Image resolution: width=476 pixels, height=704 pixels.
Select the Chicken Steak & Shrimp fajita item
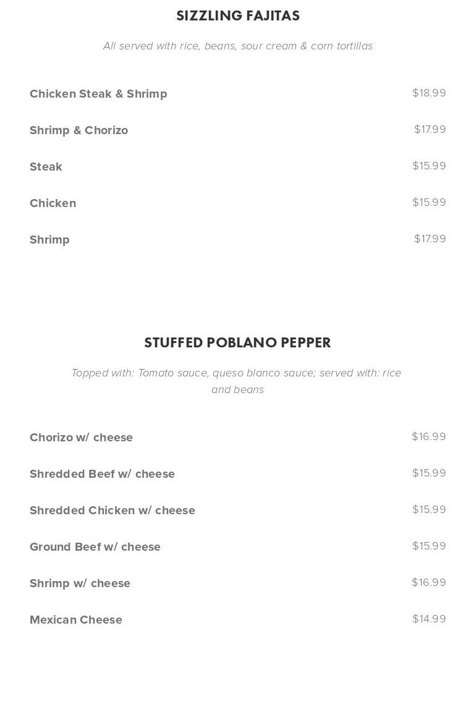98,94
